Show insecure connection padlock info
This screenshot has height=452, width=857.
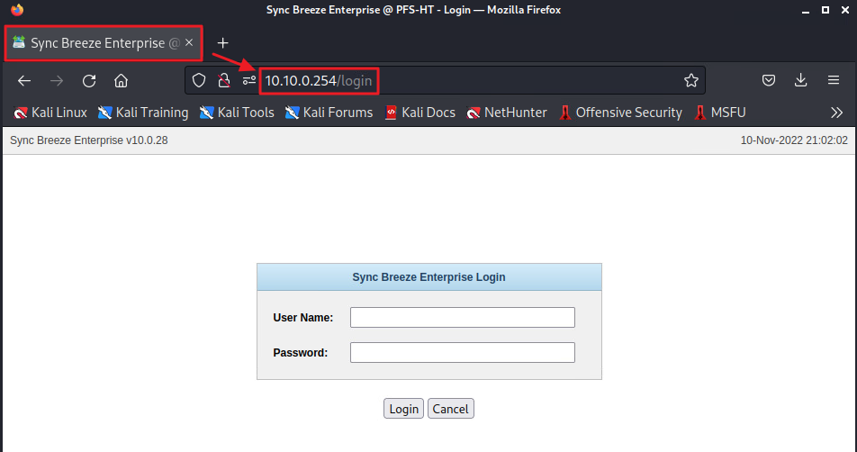click(x=224, y=81)
